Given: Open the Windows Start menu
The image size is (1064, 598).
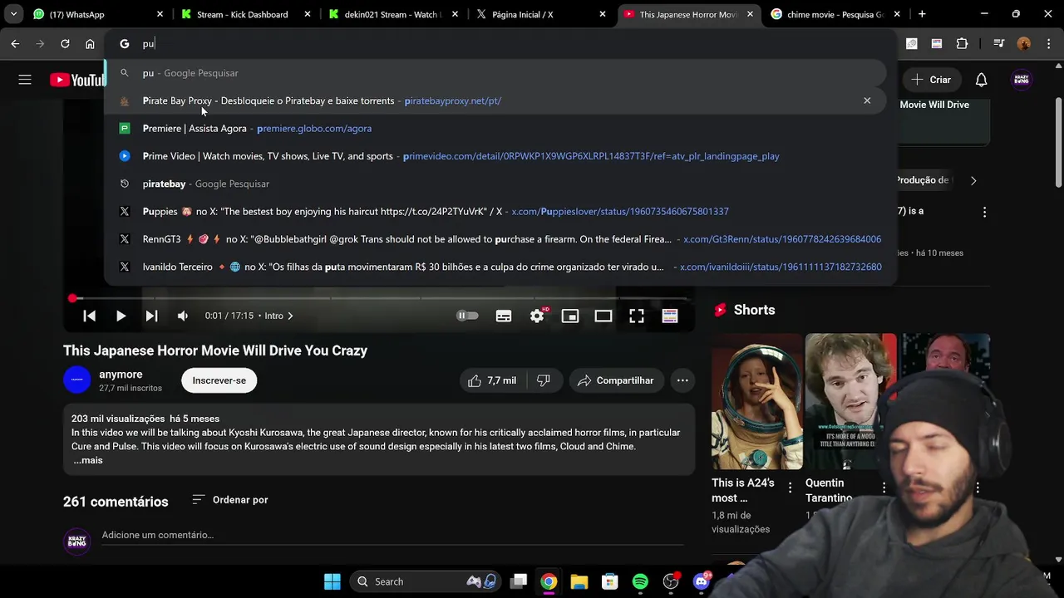Looking at the screenshot, I should [332, 581].
